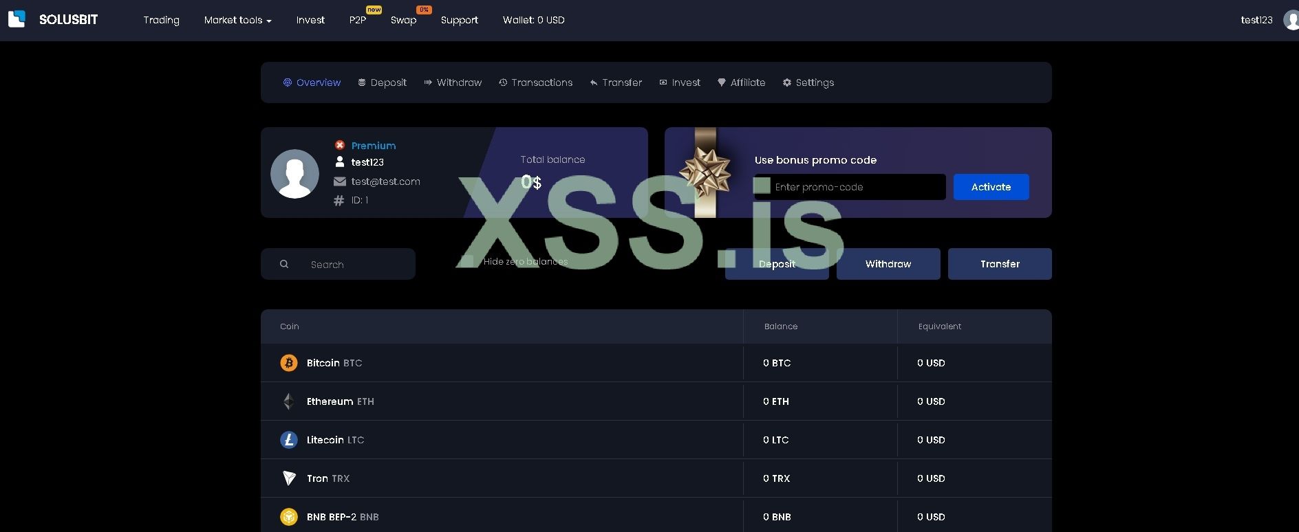The height and width of the screenshot is (532, 1299).
Task: Click the test@test.com email text
Action: tap(386, 181)
